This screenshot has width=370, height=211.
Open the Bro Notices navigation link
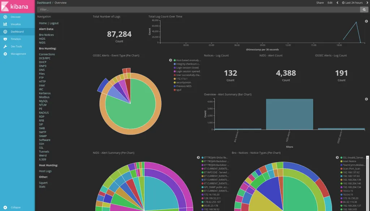click(46, 35)
